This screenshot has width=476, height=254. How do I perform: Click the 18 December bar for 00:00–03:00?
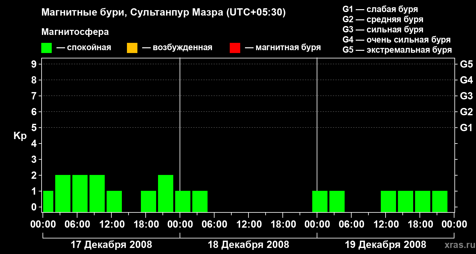[x=183, y=201]
